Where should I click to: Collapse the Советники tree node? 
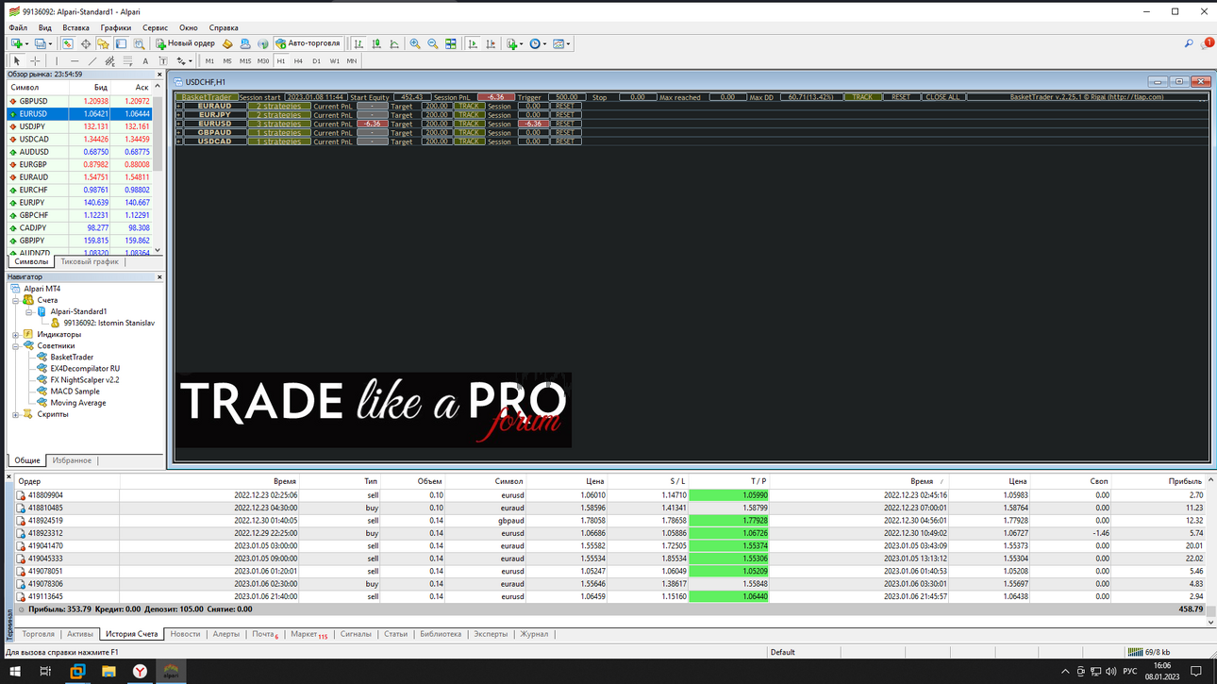point(16,345)
